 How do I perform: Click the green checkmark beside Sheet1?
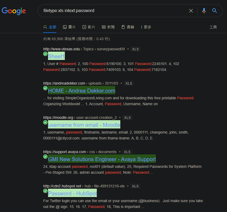click(45, 54)
